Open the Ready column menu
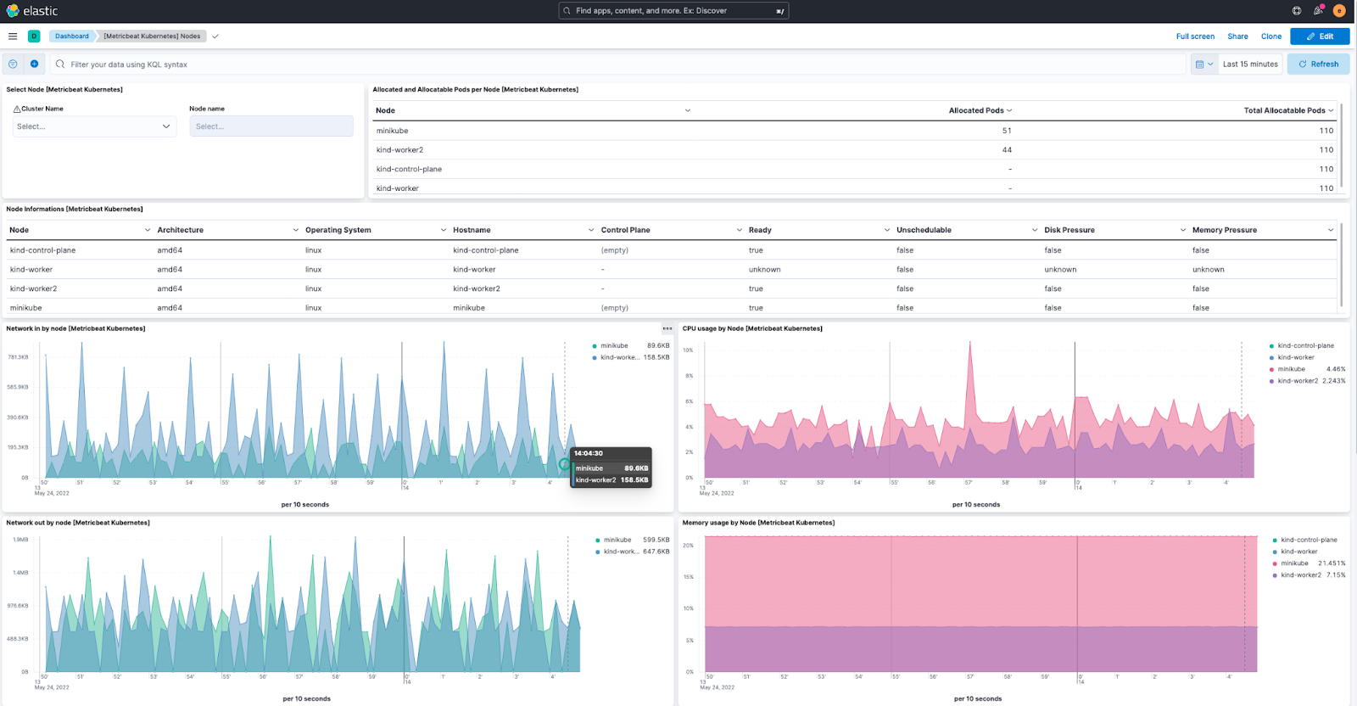The height and width of the screenshot is (706, 1357). point(887,230)
